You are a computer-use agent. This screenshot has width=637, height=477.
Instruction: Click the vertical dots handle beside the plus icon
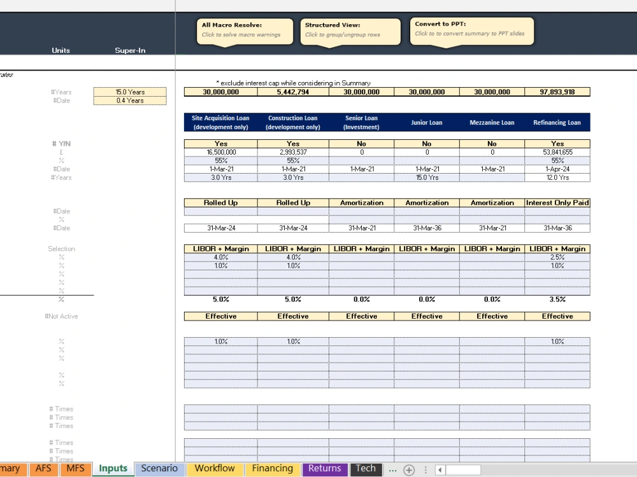click(x=424, y=469)
